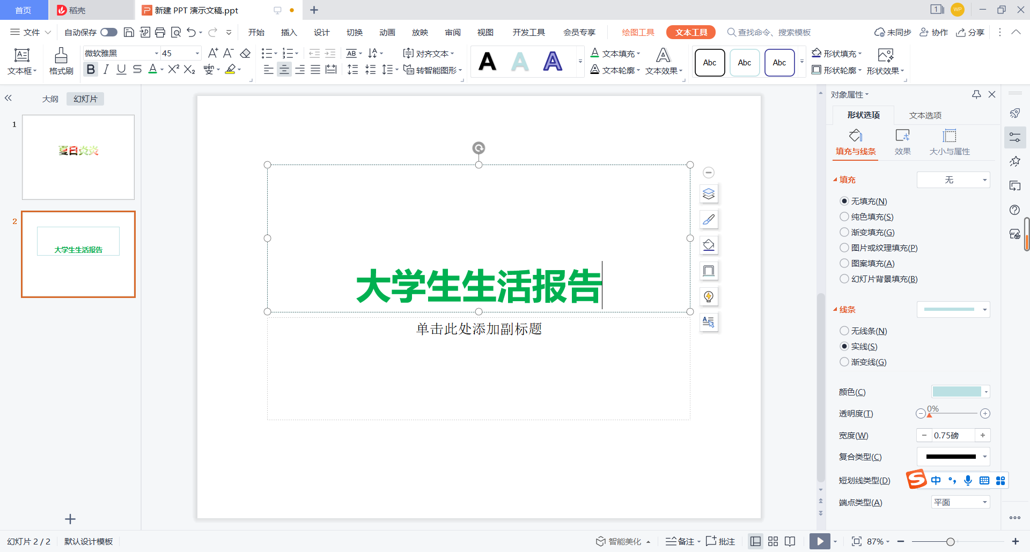Viewport: 1030px width, 552px height.
Task: Collapse the 填充 section
Action: click(835, 180)
